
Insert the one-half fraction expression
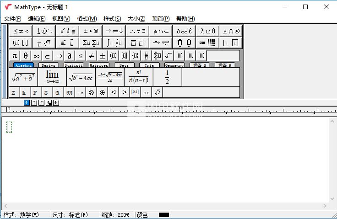pyautogui.click(x=168, y=77)
